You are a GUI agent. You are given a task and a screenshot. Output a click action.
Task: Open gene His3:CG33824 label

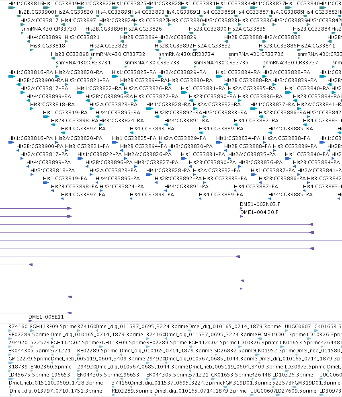(117, 20)
